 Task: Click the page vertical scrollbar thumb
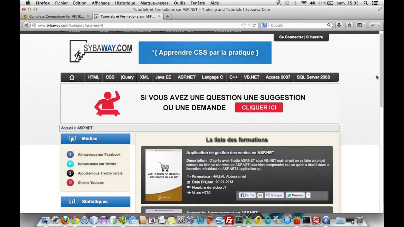click(381, 70)
